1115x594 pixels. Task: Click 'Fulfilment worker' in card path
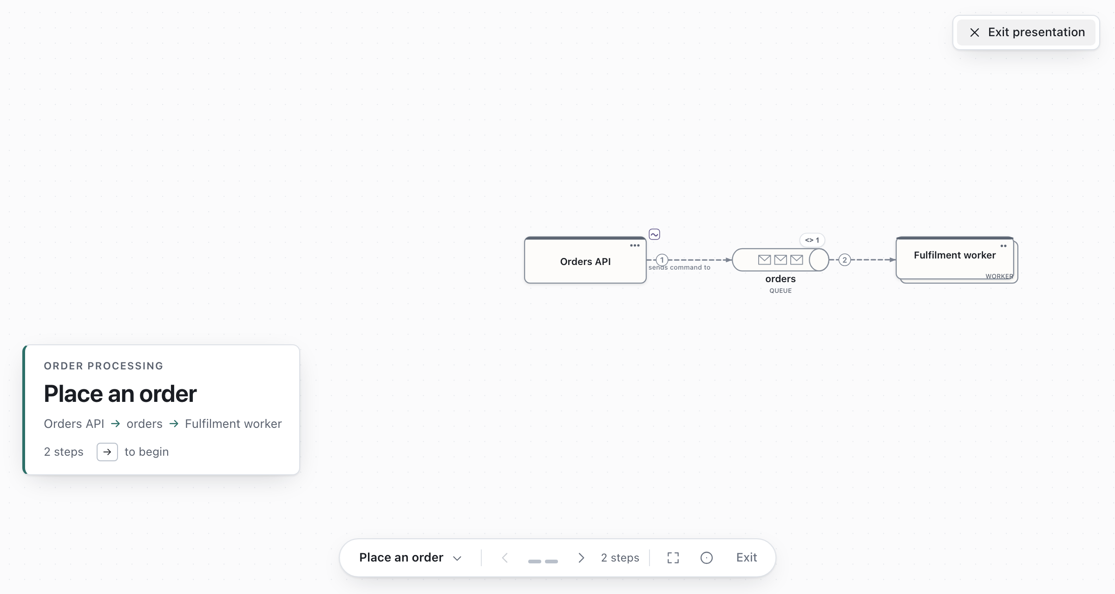coord(233,424)
